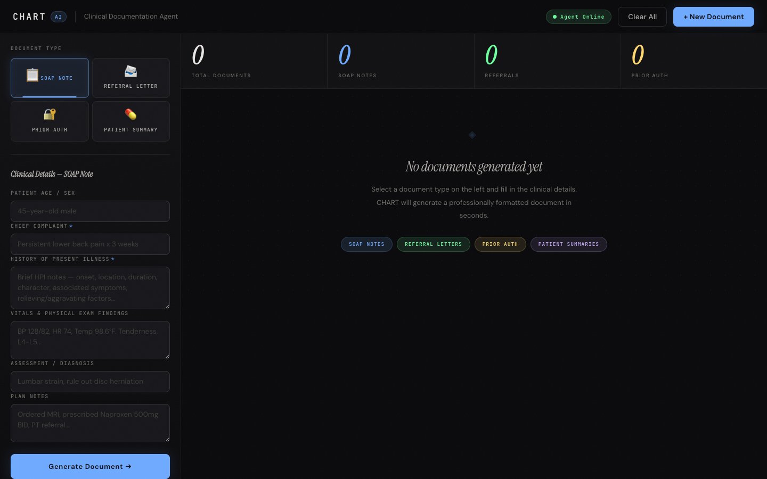Click the diamond icon above empty state message
This screenshot has height=479, width=767.
[472, 135]
